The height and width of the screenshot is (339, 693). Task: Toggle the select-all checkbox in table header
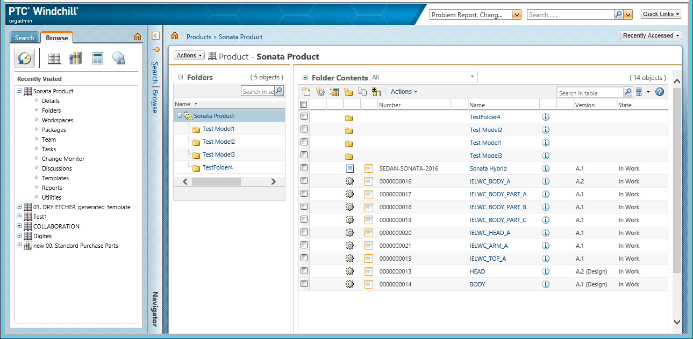click(x=304, y=105)
